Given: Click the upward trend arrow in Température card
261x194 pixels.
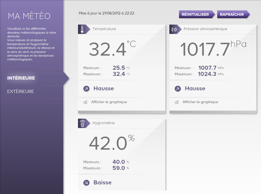Looking at the screenshot, I should [86, 89].
